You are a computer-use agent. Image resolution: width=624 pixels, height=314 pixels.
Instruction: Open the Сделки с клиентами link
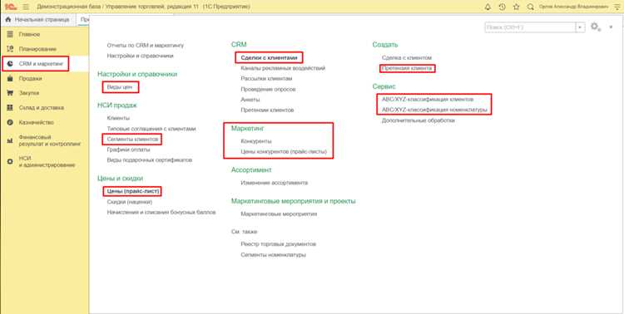269,57
